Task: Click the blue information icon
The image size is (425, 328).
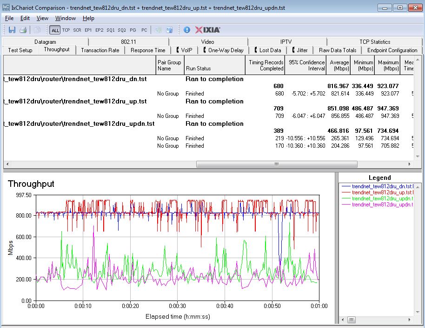Action: tap(187, 30)
